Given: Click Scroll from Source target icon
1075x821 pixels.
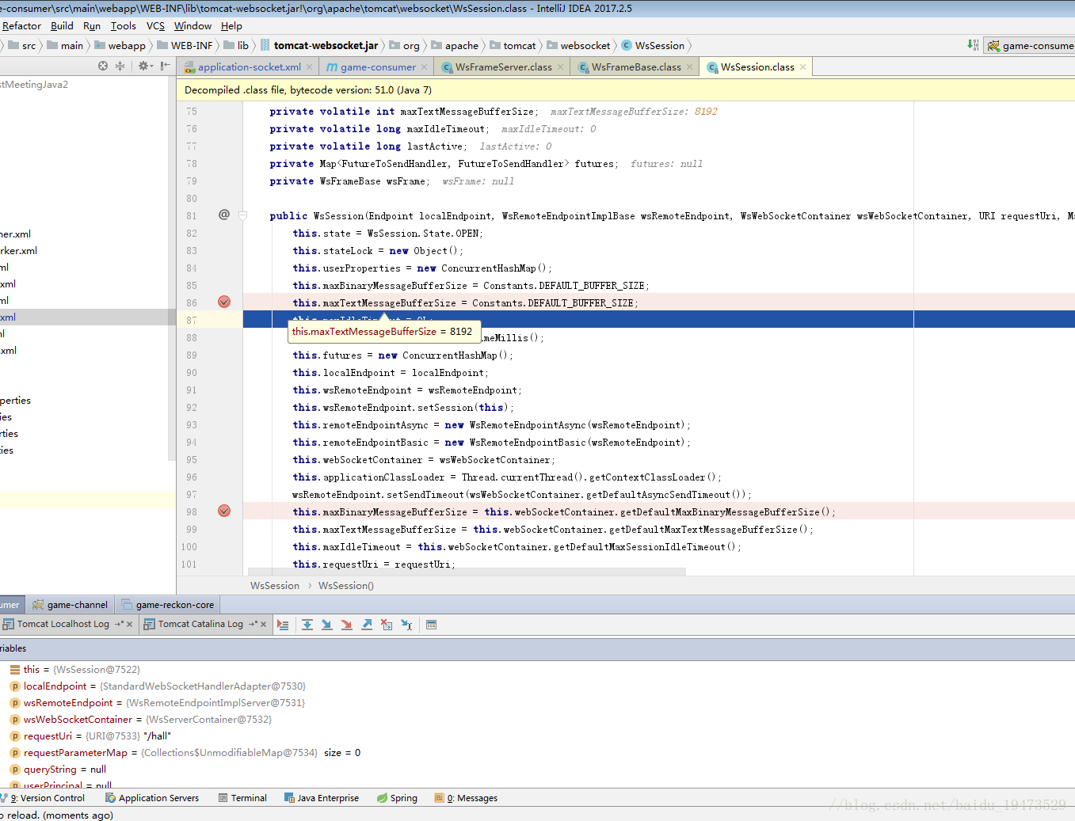Looking at the screenshot, I should [x=103, y=66].
